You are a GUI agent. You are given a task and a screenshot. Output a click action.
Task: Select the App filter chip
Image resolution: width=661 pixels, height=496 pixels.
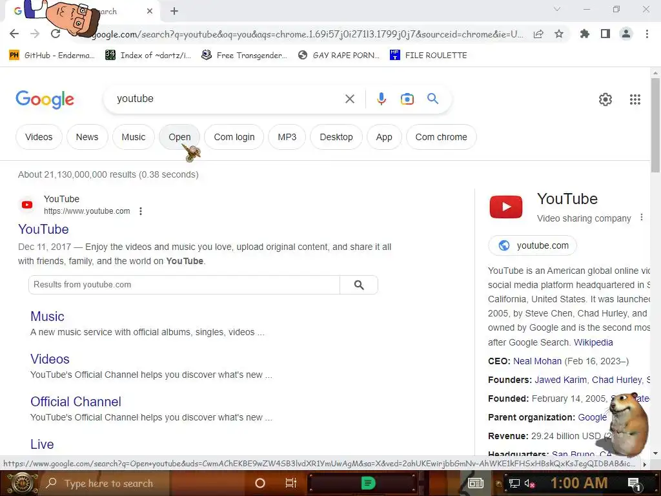point(384,137)
